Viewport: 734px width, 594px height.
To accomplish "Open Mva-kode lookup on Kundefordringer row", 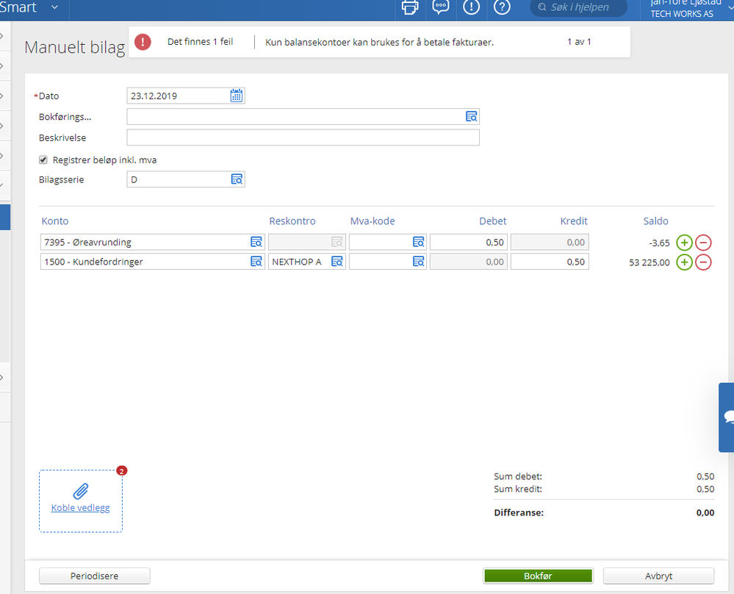I will click(x=419, y=262).
